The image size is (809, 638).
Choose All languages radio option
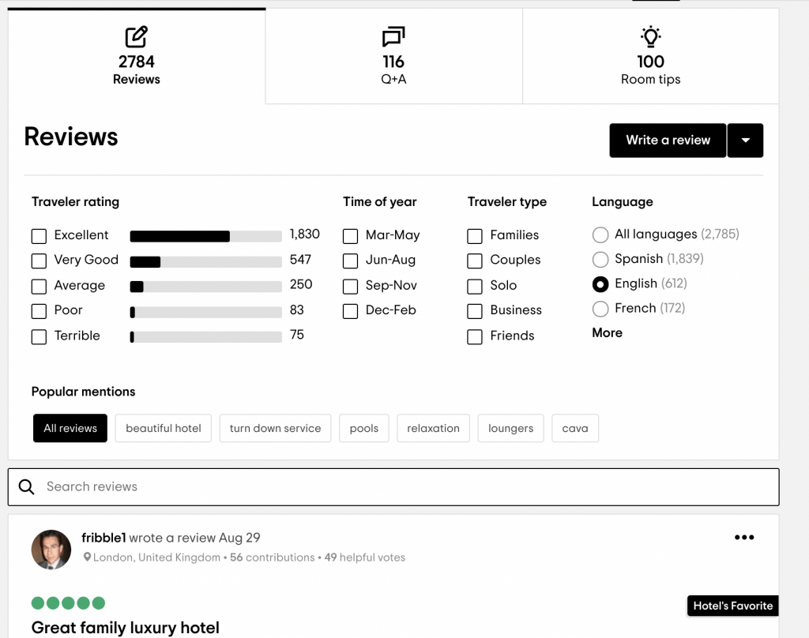click(x=600, y=235)
